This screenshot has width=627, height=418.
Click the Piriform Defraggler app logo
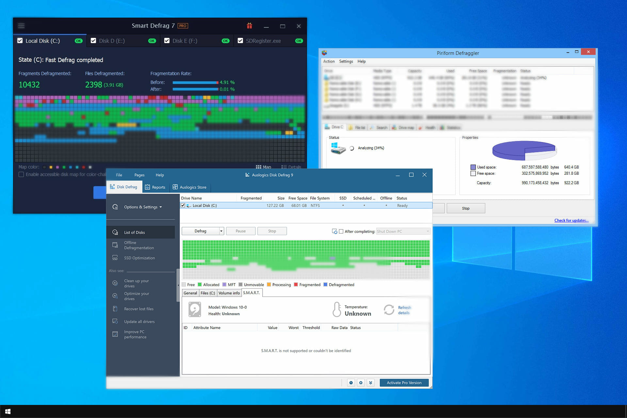coord(324,53)
